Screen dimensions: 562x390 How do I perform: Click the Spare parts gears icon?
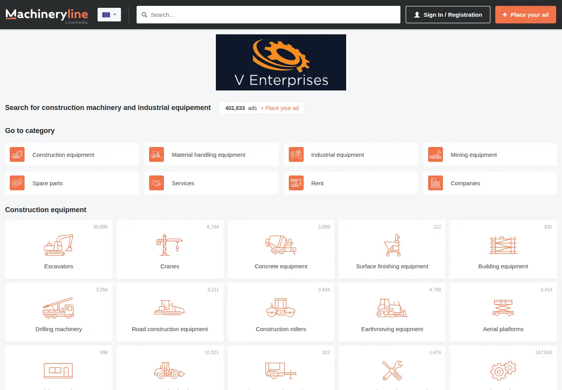pos(17,183)
